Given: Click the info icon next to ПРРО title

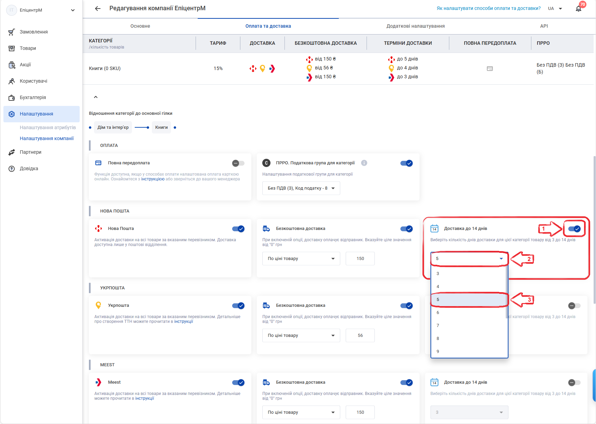Looking at the screenshot, I should [364, 163].
